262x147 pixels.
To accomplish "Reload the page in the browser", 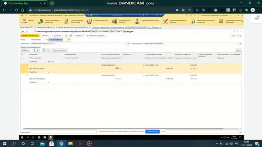I will [16, 10].
